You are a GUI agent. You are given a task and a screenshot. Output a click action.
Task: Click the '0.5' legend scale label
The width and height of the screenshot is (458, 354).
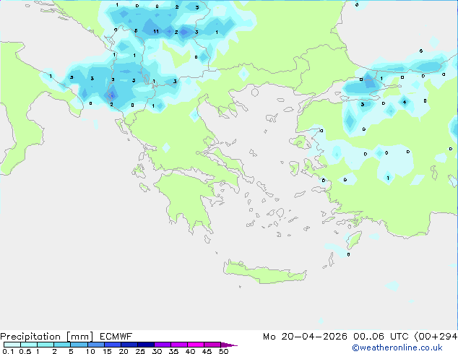[x=25, y=351]
